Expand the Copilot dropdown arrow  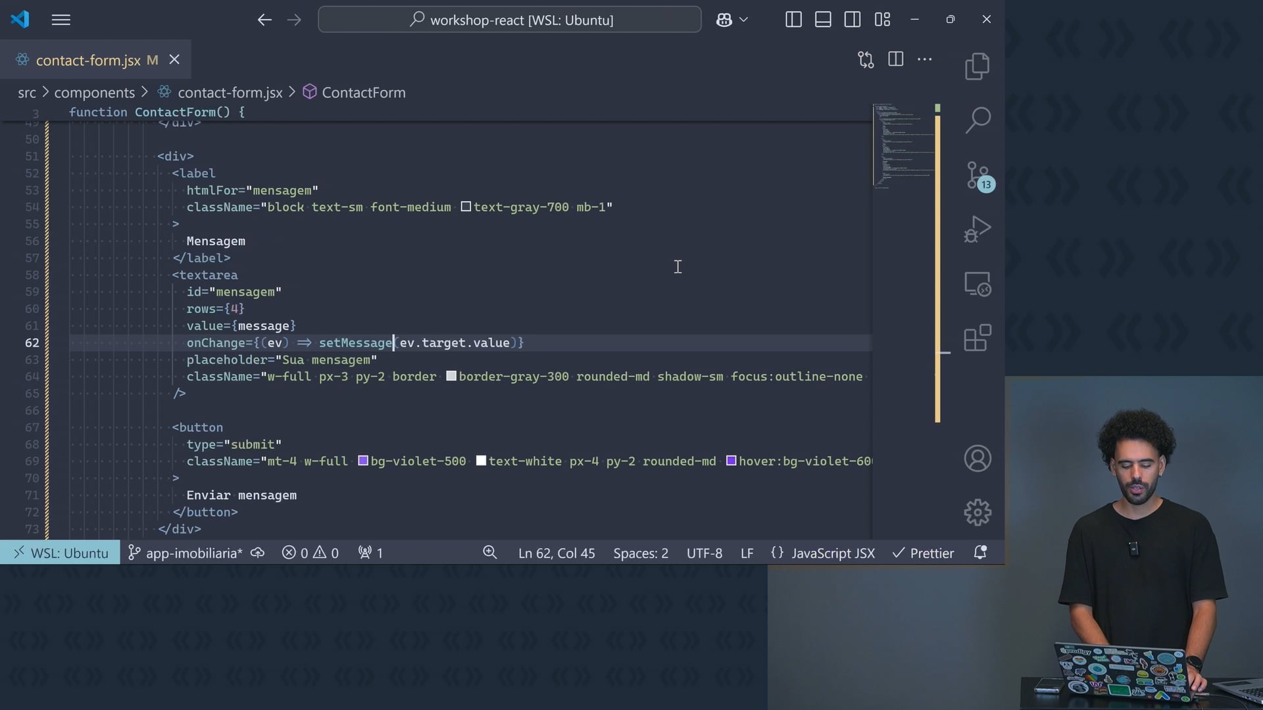(x=744, y=20)
